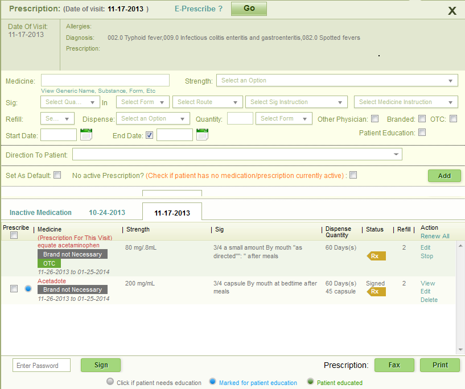This screenshot has width=465, height=389.
Task: Expand the Sig Select Form dropdown
Action: (x=143, y=102)
